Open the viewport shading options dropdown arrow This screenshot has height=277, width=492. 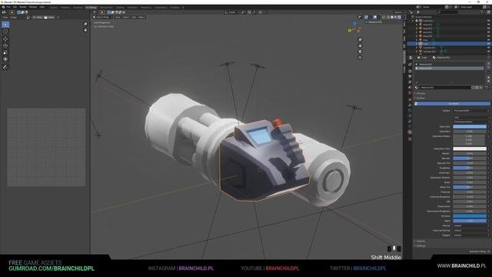click(403, 17)
